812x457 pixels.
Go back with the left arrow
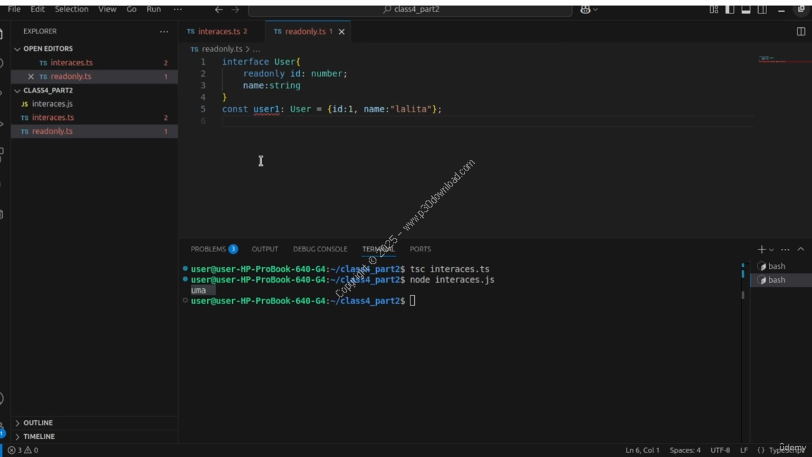pyautogui.click(x=219, y=10)
